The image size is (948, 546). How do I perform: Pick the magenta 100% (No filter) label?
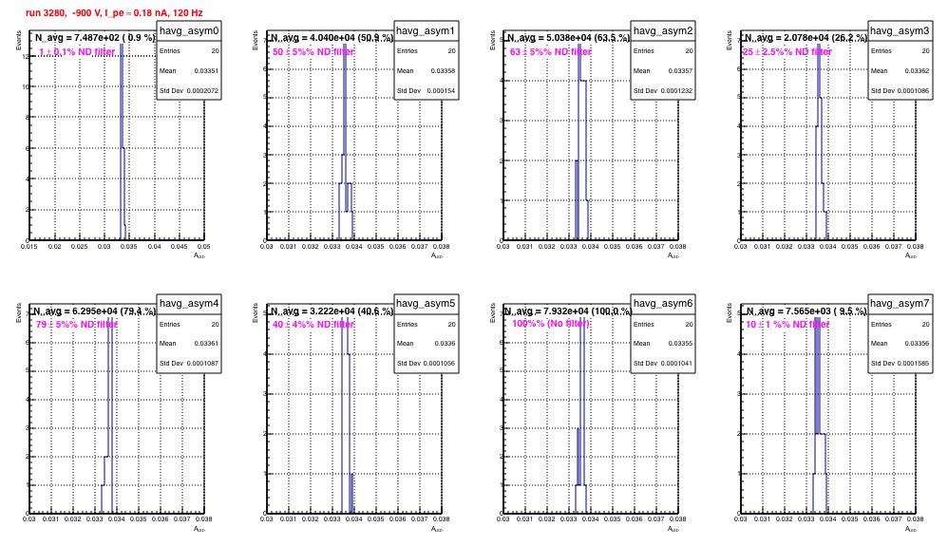tap(551, 324)
